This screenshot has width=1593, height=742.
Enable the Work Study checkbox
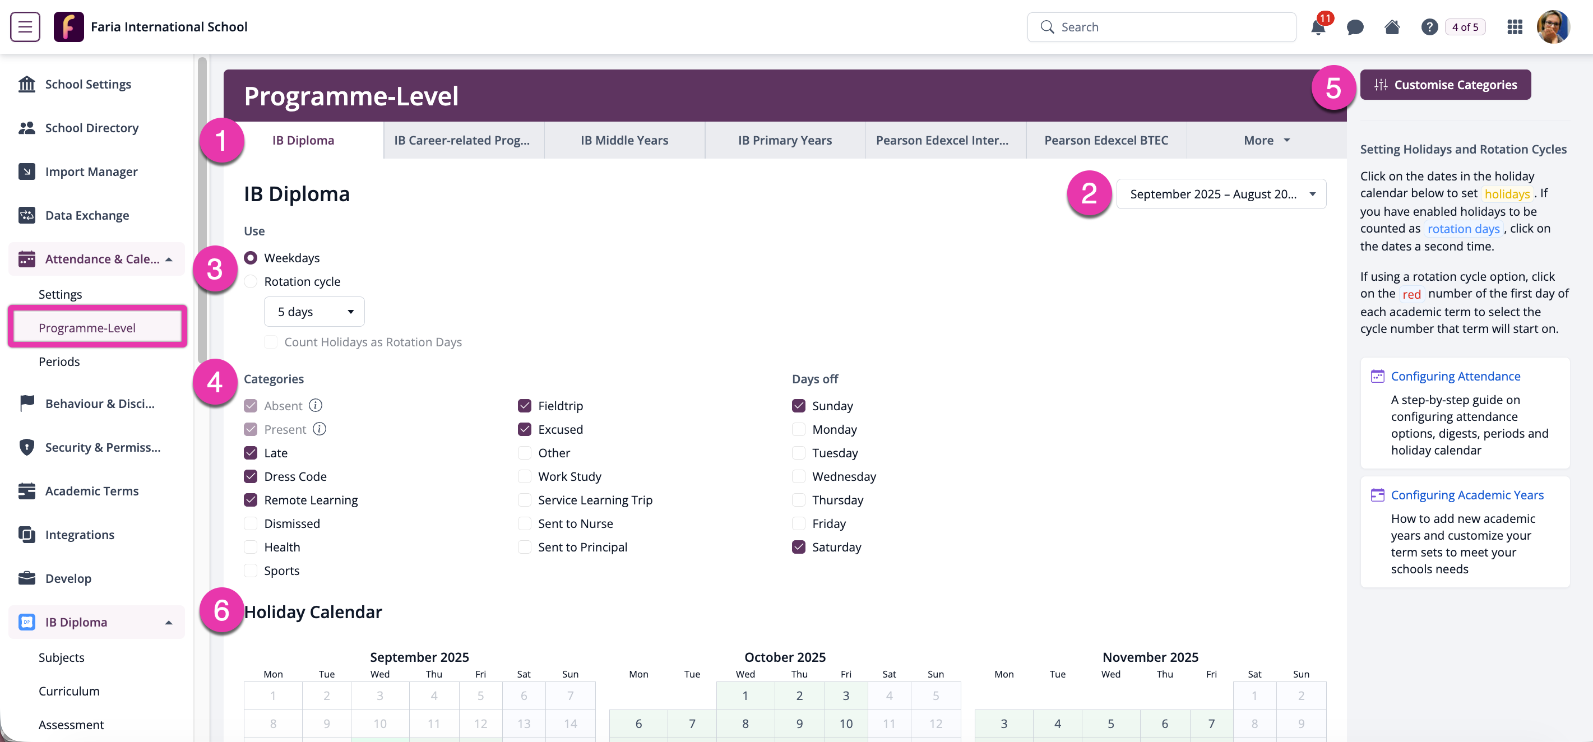click(525, 476)
